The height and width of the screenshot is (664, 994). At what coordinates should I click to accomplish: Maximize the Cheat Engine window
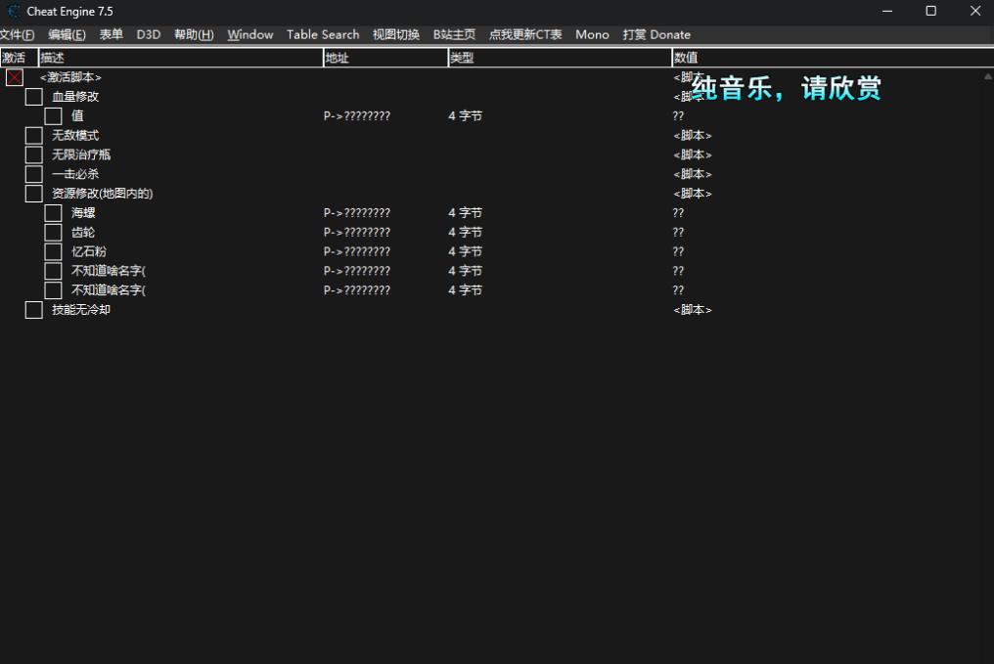[930, 12]
